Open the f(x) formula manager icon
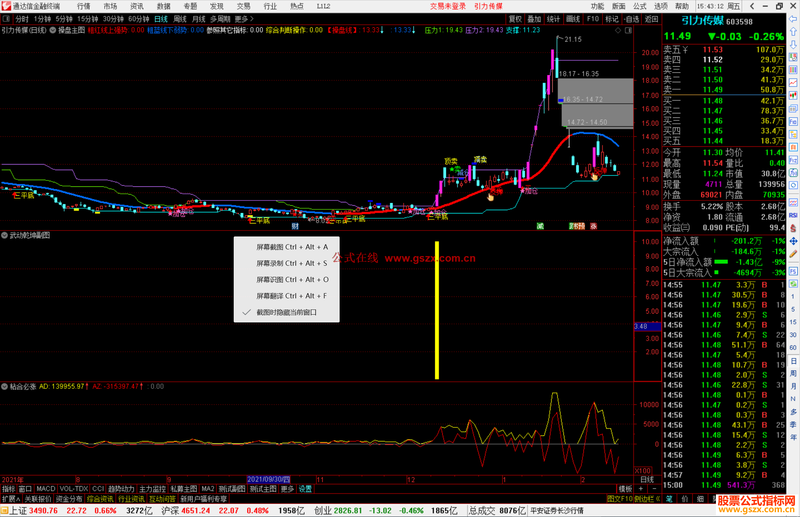This screenshot has height=517, width=800. point(793,173)
